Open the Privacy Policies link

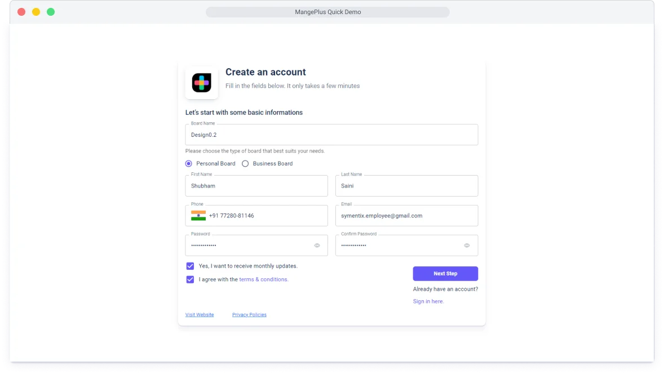tap(249, 315)
